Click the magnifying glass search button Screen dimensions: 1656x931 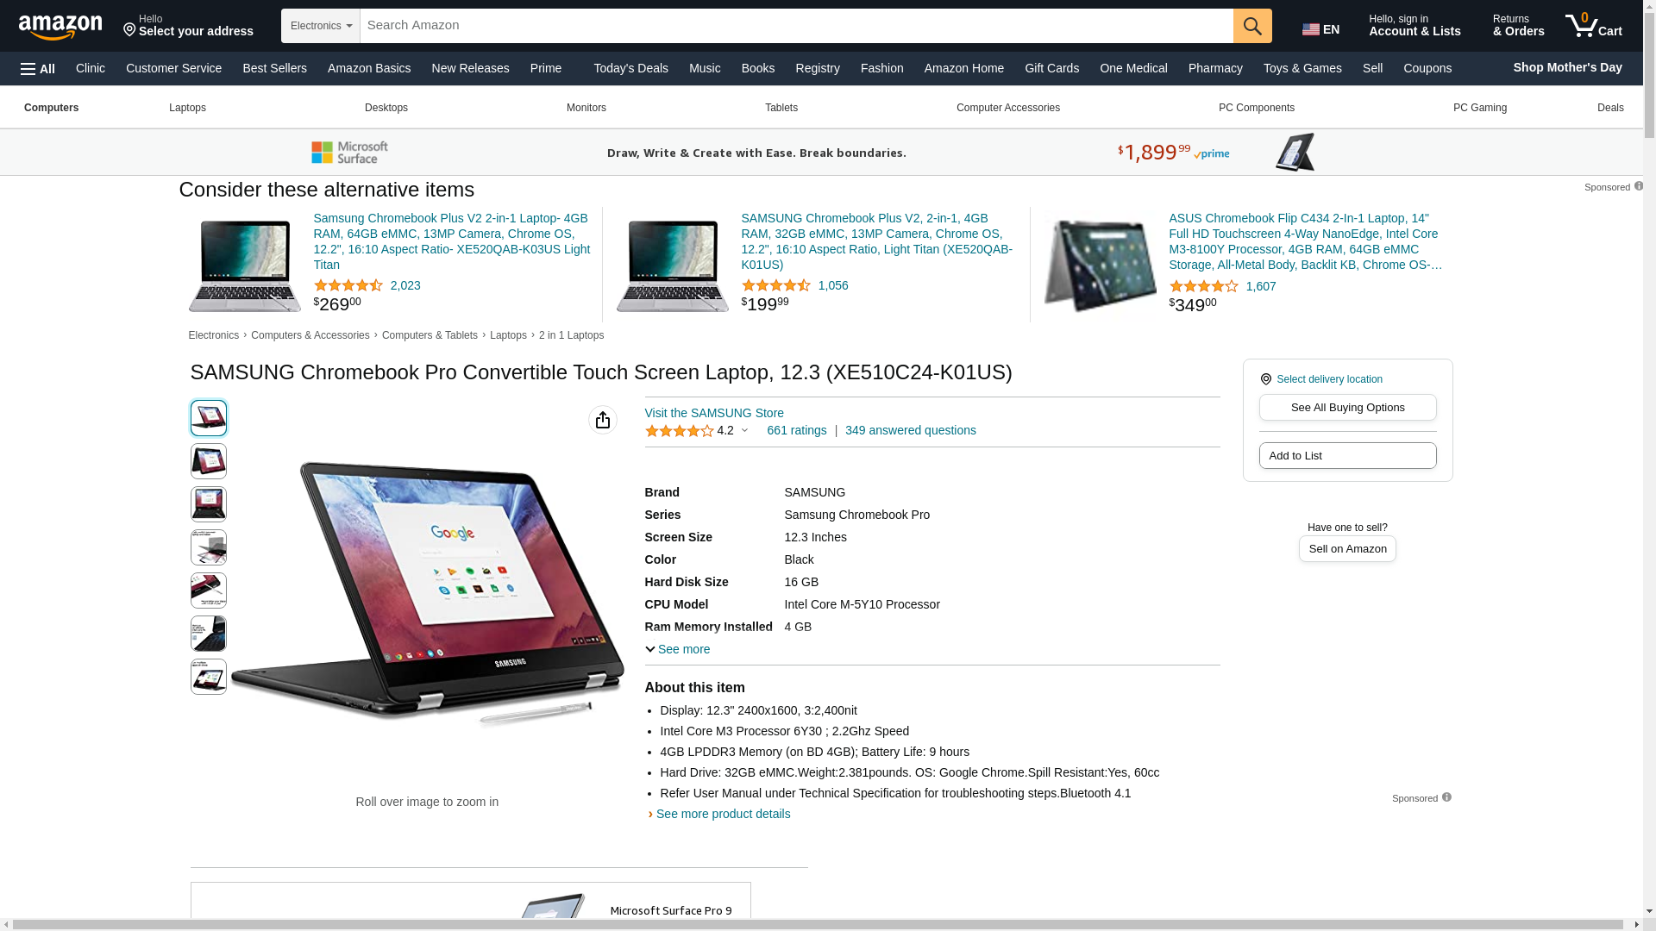[1252, 26]
